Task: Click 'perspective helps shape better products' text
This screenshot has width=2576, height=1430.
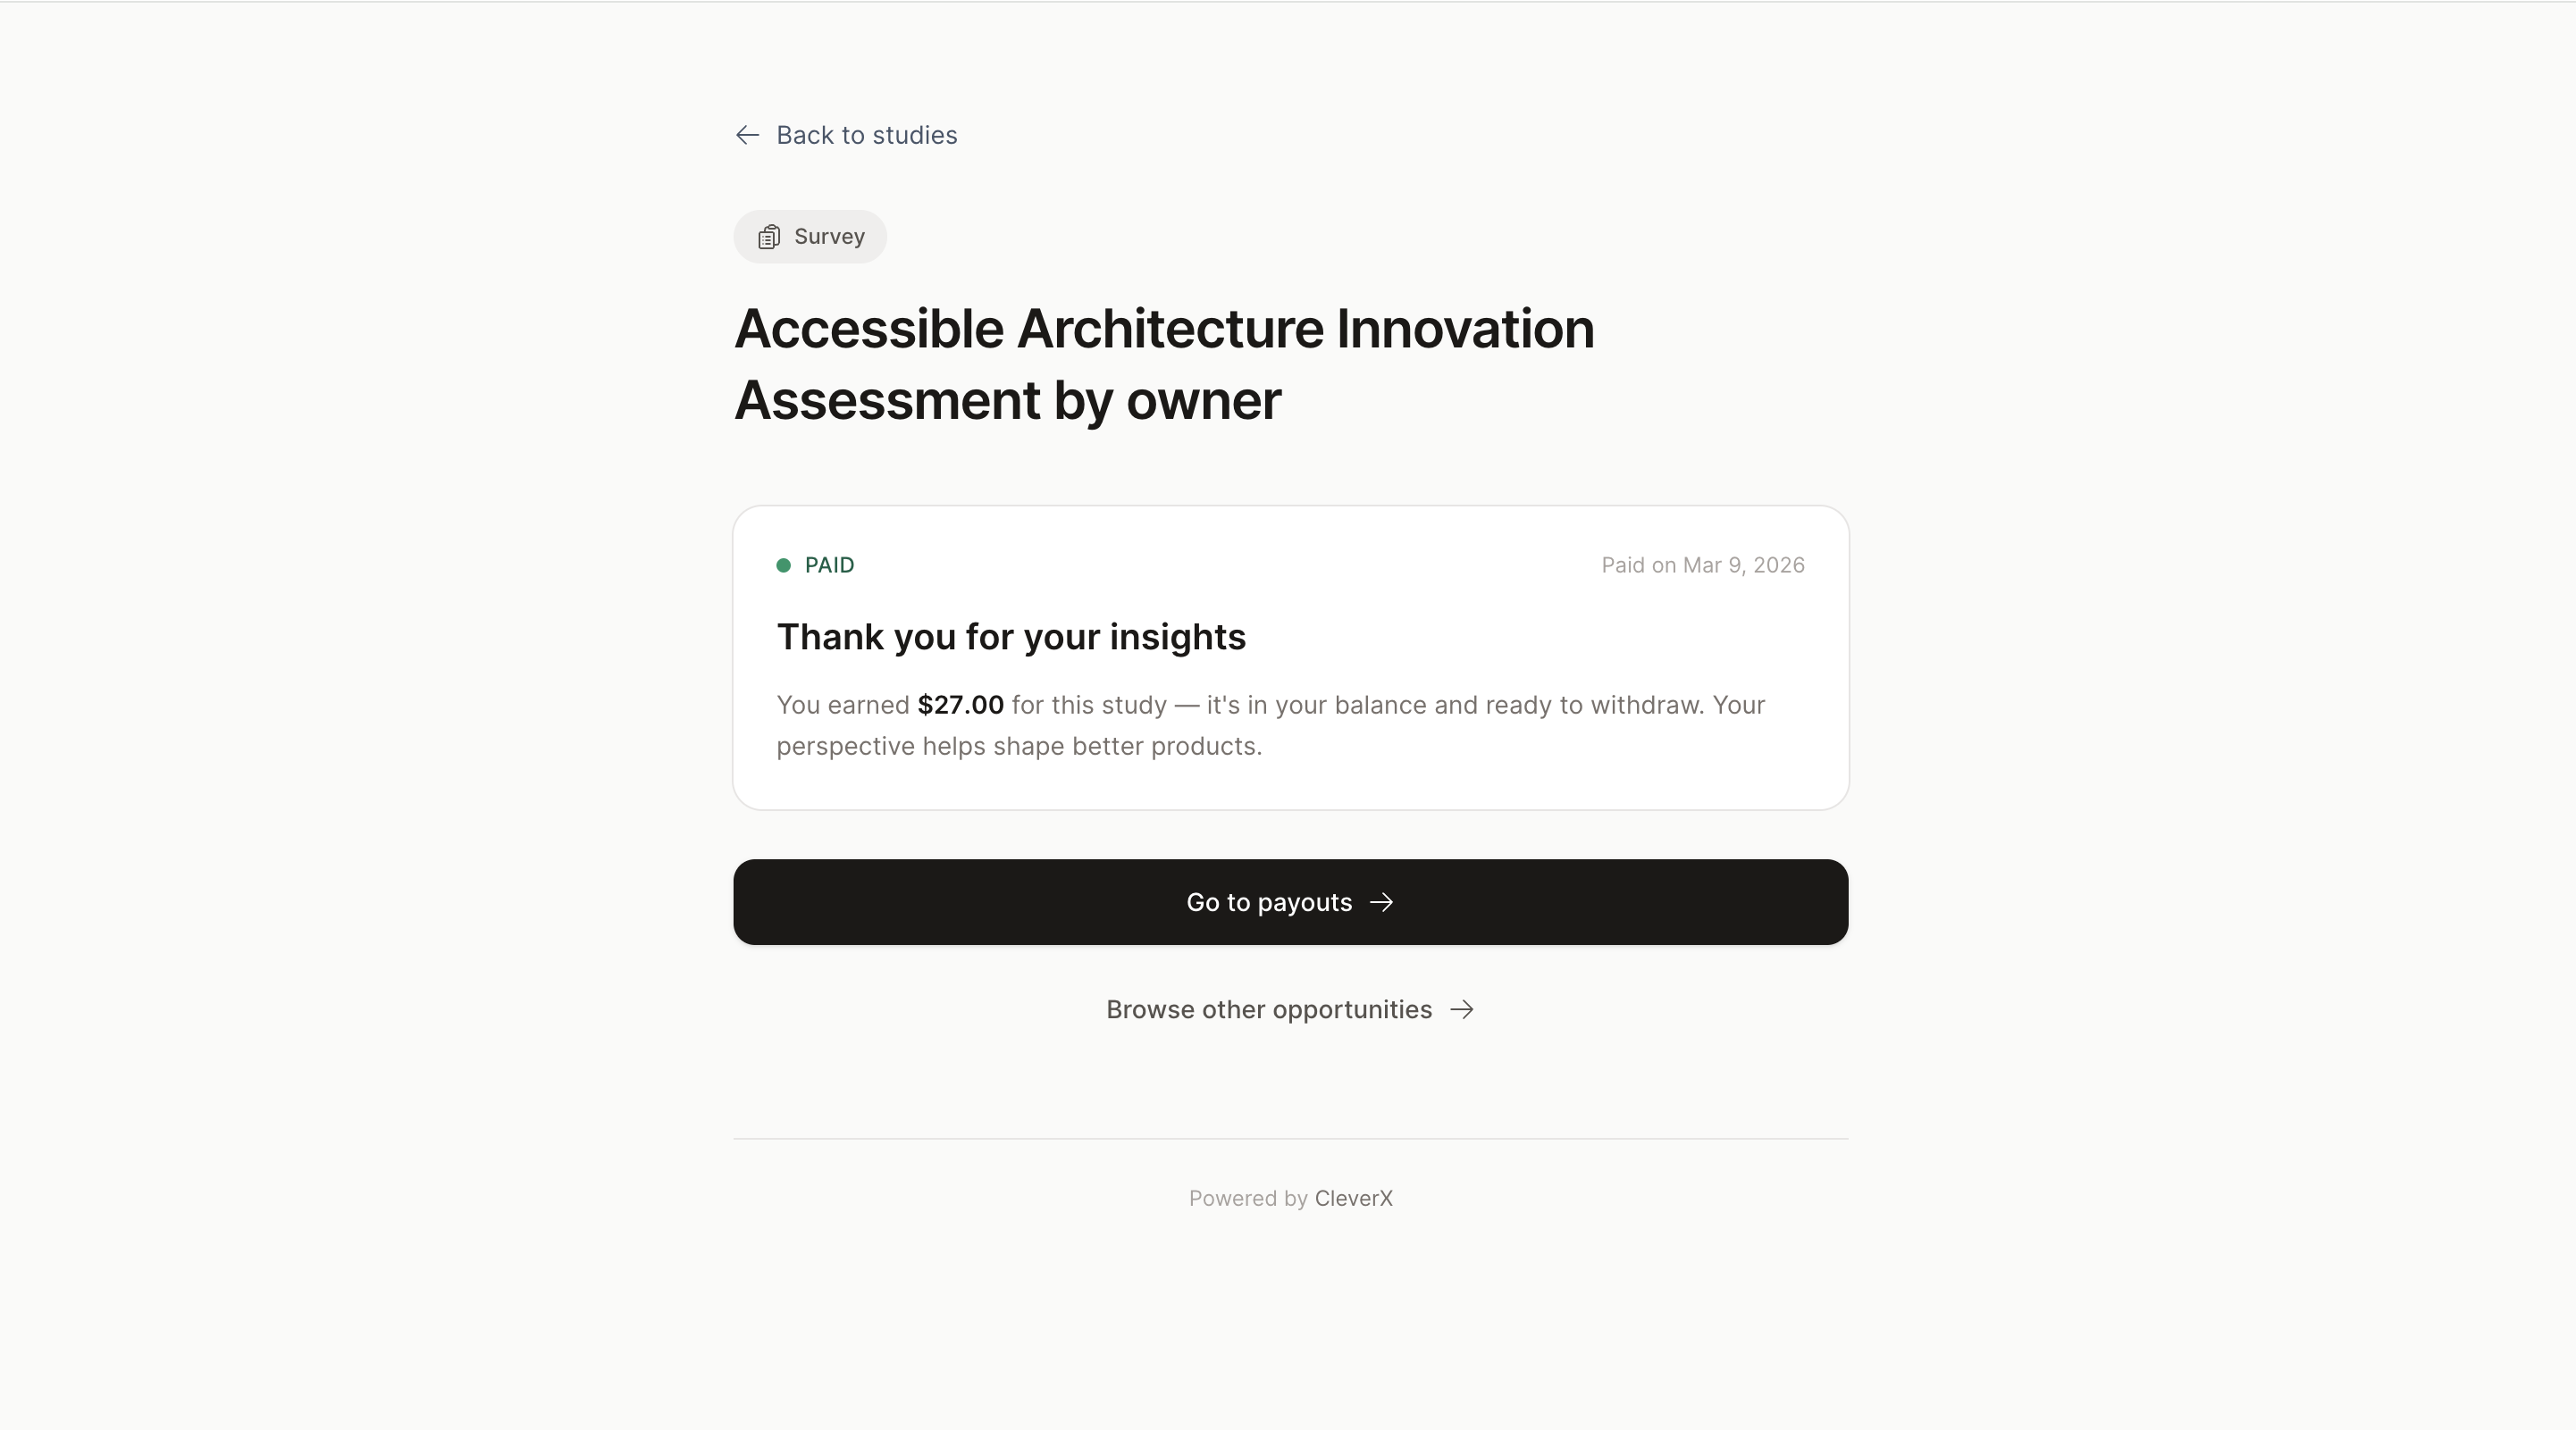Action: 1018,747
